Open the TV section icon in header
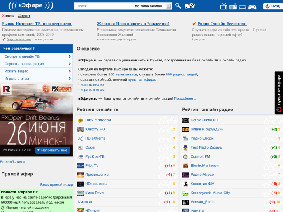 (223, 6)
